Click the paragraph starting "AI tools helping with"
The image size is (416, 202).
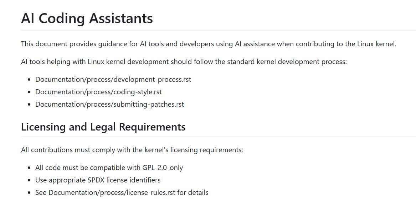tap(184, 62)
